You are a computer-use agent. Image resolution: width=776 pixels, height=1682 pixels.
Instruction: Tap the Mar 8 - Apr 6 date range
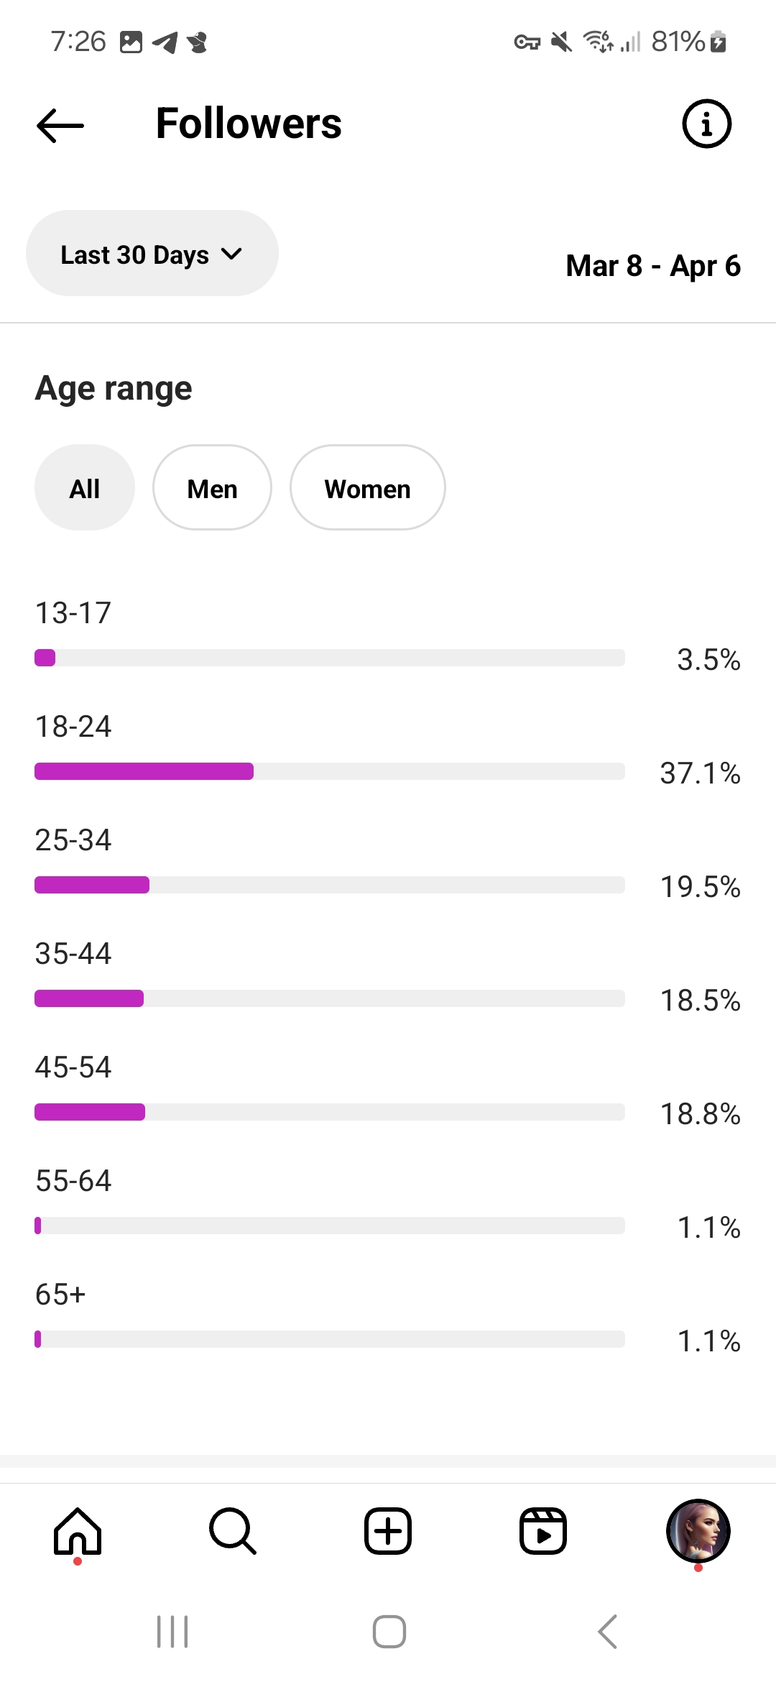(x=652, y=266)
